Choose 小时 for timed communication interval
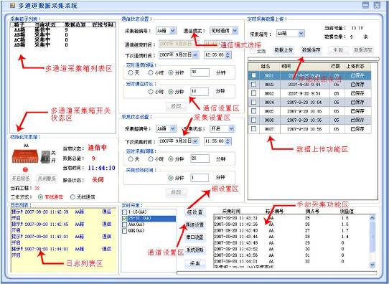389x284 pixels. (151, 73)
